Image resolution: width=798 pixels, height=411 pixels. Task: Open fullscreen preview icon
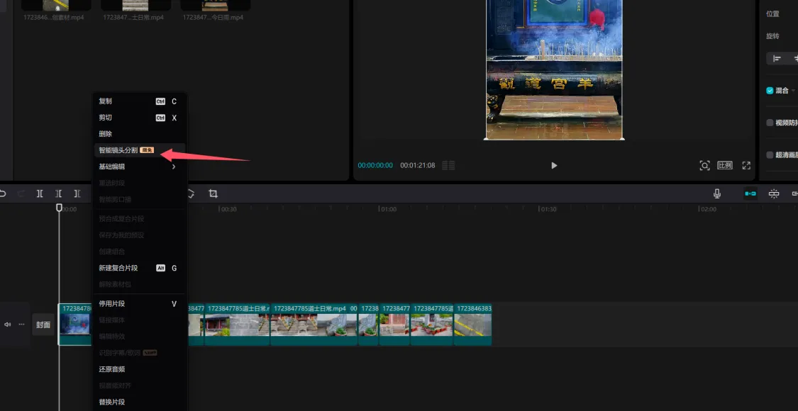click(746, 165)
